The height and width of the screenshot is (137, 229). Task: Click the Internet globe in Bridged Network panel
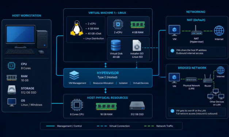(x=220, y=70)
